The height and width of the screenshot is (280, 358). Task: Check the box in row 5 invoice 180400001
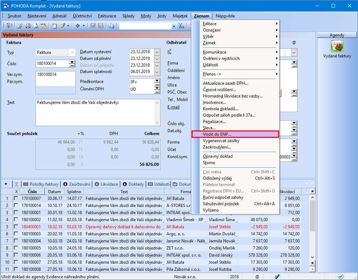(x=16, y=226)
